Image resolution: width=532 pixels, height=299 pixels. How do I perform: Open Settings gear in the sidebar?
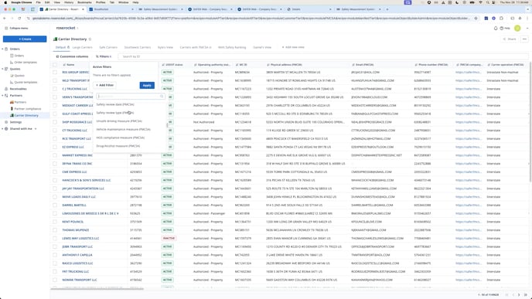click(6, 122)
